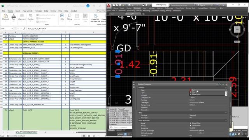249x140 pixels.
Task: Open the Arrow 1 Closed filled dropdown
Action: click(209, 123)
